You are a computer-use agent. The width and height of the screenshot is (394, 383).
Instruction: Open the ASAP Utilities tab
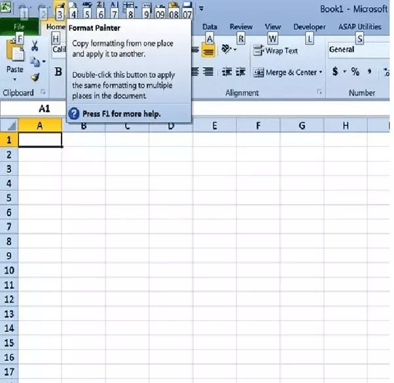(x=360, y=27)
